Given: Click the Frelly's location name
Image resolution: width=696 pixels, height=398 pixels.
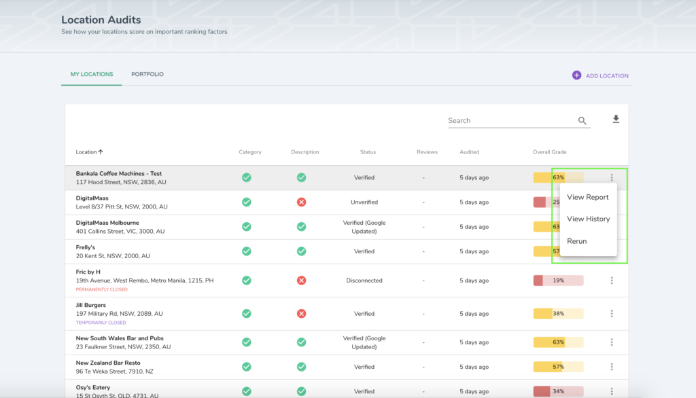Looking at the screenshot, I should (85, 248).
